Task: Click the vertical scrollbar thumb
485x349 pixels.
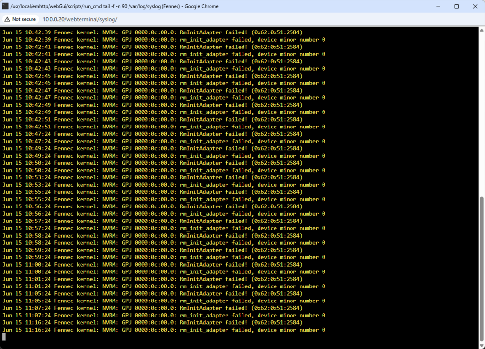Action: (x=482, y=269)
